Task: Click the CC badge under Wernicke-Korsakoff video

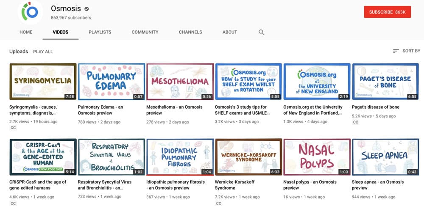Action: [x=218, y=203]
